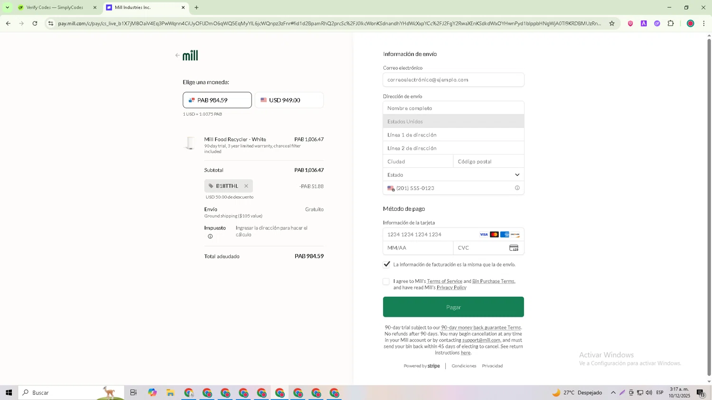Expand the Estado dropdown

tap(453, 174)
